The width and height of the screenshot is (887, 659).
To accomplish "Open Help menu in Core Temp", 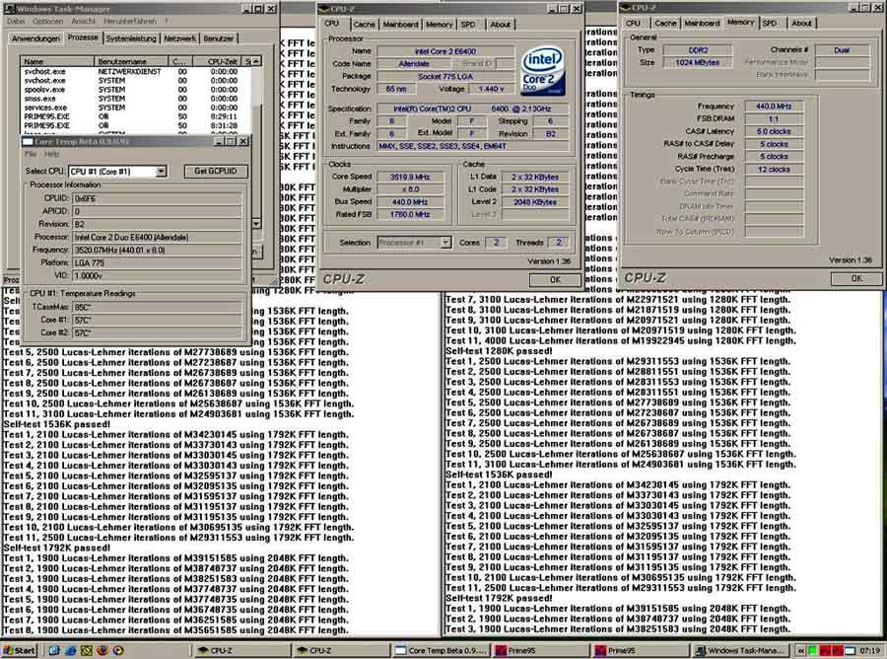I will coord(51,154).
